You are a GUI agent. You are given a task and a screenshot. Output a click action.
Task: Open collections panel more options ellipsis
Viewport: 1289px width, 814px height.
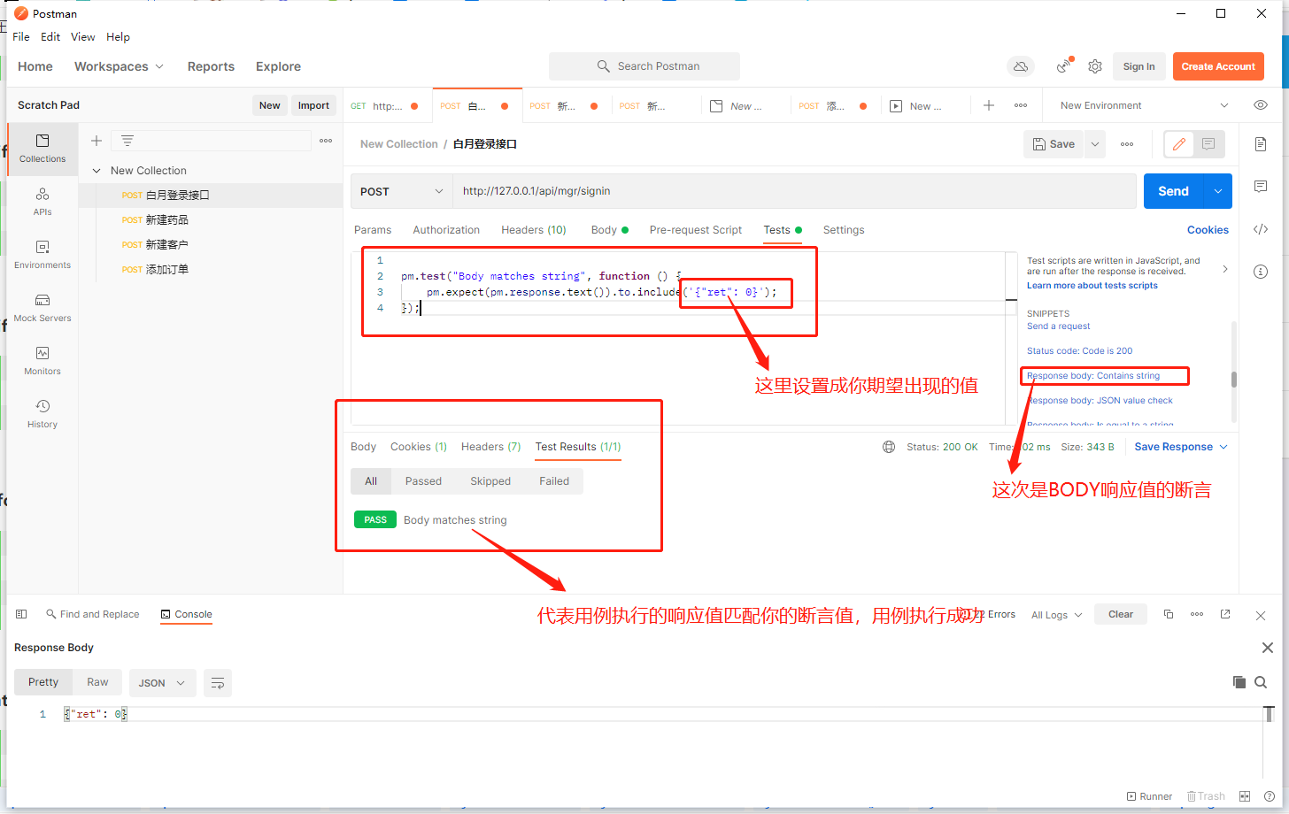(x=326, y=141)
